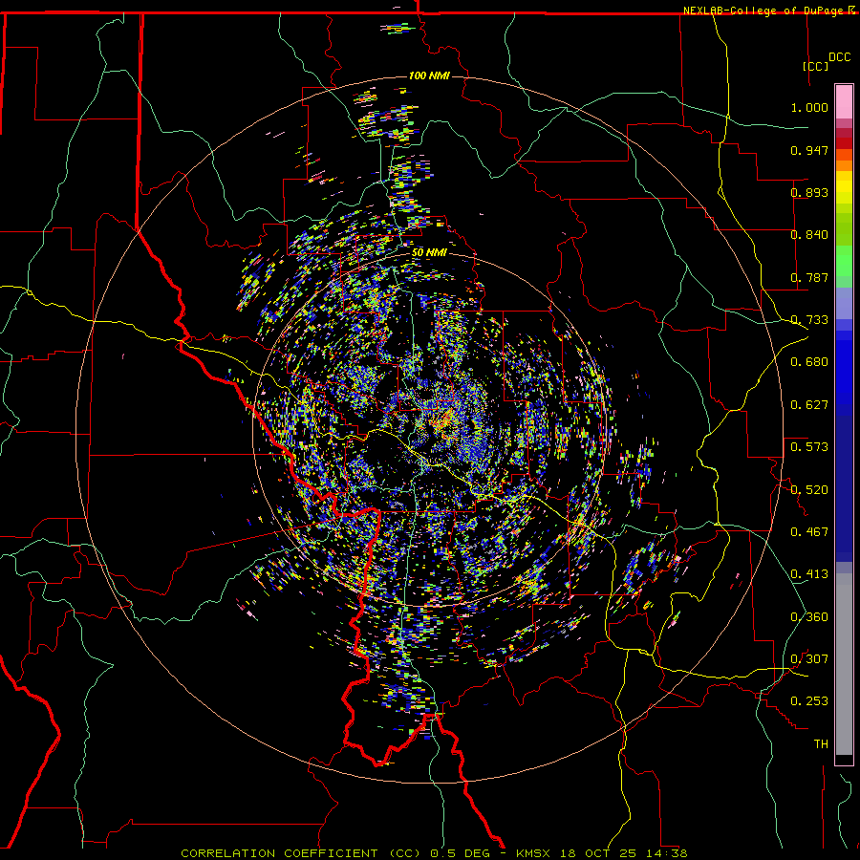Click the 1.000 value on the color scale
This screenshot has height=860, width=860.
coord(809,107)
